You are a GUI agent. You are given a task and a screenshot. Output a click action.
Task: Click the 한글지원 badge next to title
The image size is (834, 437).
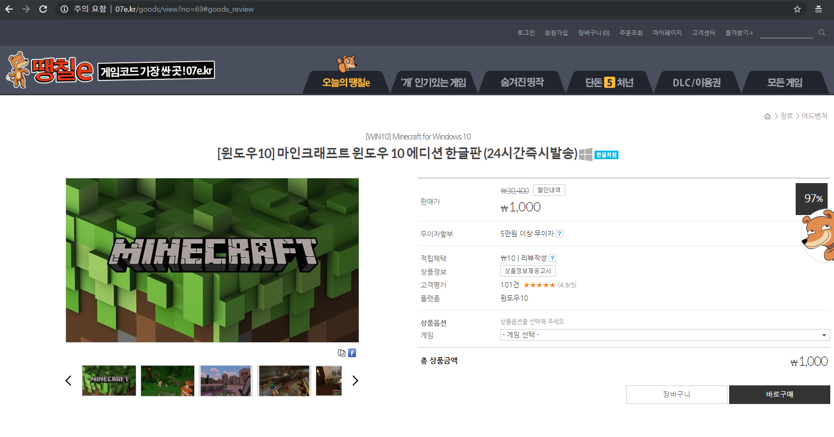[606, 155]
